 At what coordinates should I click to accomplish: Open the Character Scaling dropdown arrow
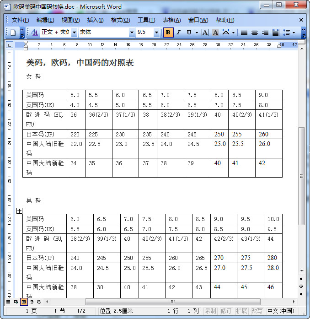pyautogui.click(x=233, y=32)
